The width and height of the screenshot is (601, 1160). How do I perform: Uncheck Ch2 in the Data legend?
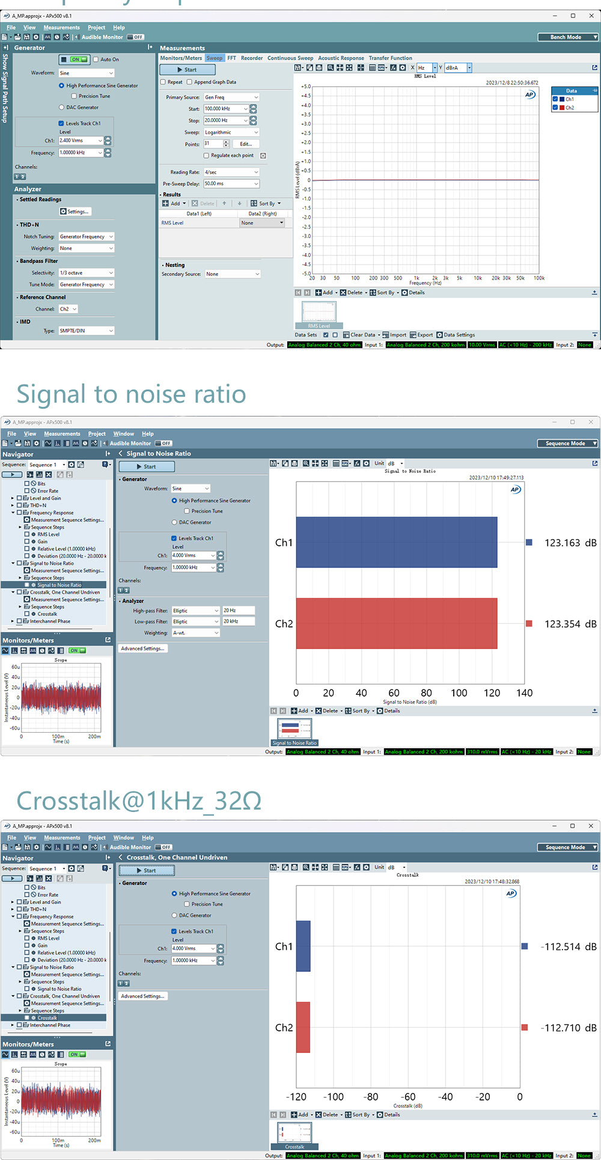[x=555, y=108]
